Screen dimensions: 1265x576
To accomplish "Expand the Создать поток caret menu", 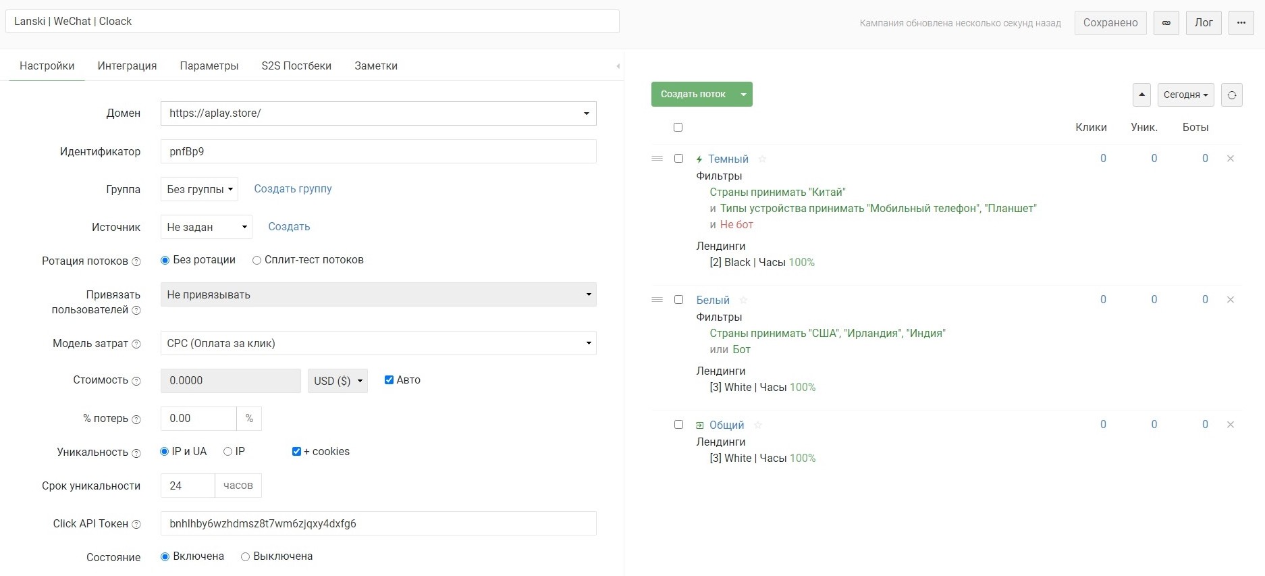I will click(x=743, y=95).
